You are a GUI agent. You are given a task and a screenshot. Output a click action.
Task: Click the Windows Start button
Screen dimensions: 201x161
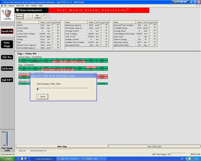tap(7, 159)
